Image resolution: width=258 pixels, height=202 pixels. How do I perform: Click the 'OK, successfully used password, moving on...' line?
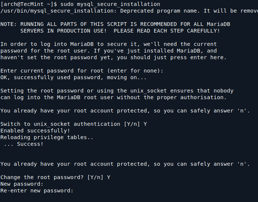point(74,77)
